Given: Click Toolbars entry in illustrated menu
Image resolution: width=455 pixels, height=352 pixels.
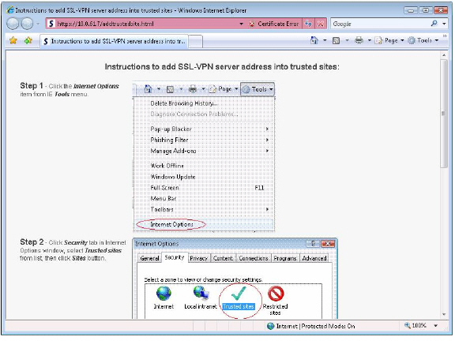Looking at the screenshot, I should [x=162, y=209].
